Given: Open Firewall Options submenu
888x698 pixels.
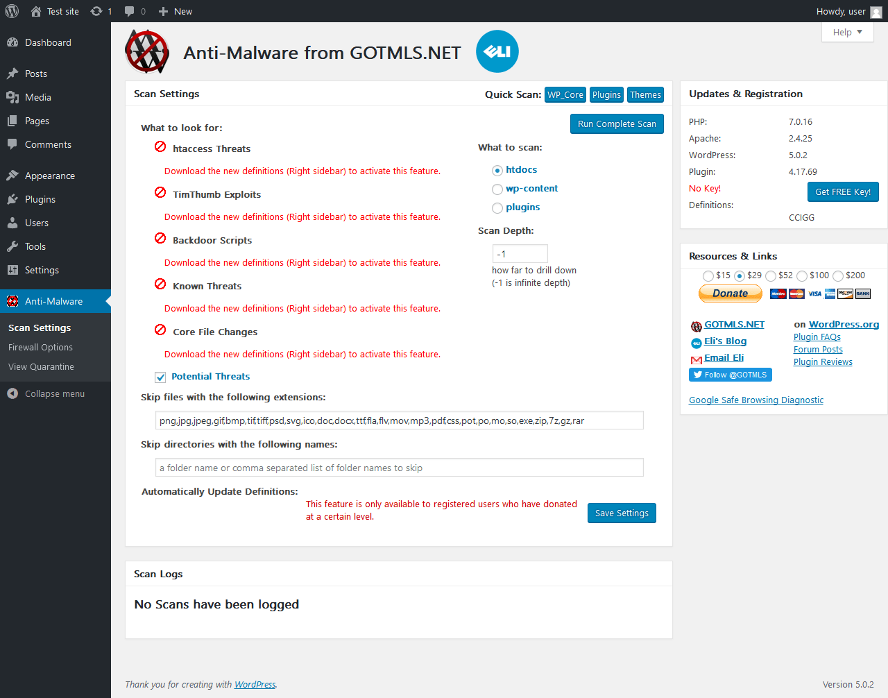Looking at the screenshot, I should pyautogui.click(x=40, y=347).
